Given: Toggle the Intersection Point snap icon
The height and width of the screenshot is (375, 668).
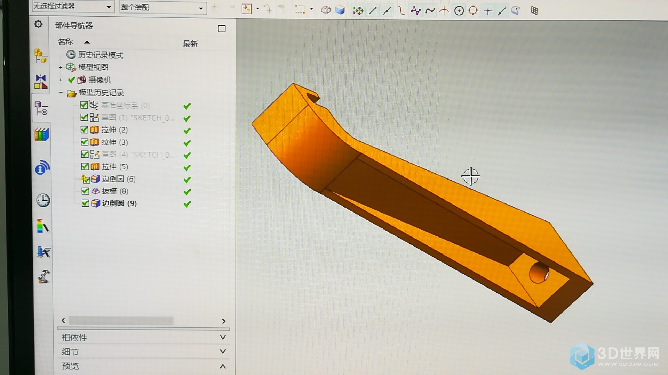Looking at the screenshot, I should [x=444, y=11].
